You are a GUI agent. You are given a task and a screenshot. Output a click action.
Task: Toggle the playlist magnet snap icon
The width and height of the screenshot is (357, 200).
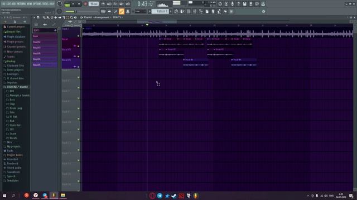tap(38, 17)
